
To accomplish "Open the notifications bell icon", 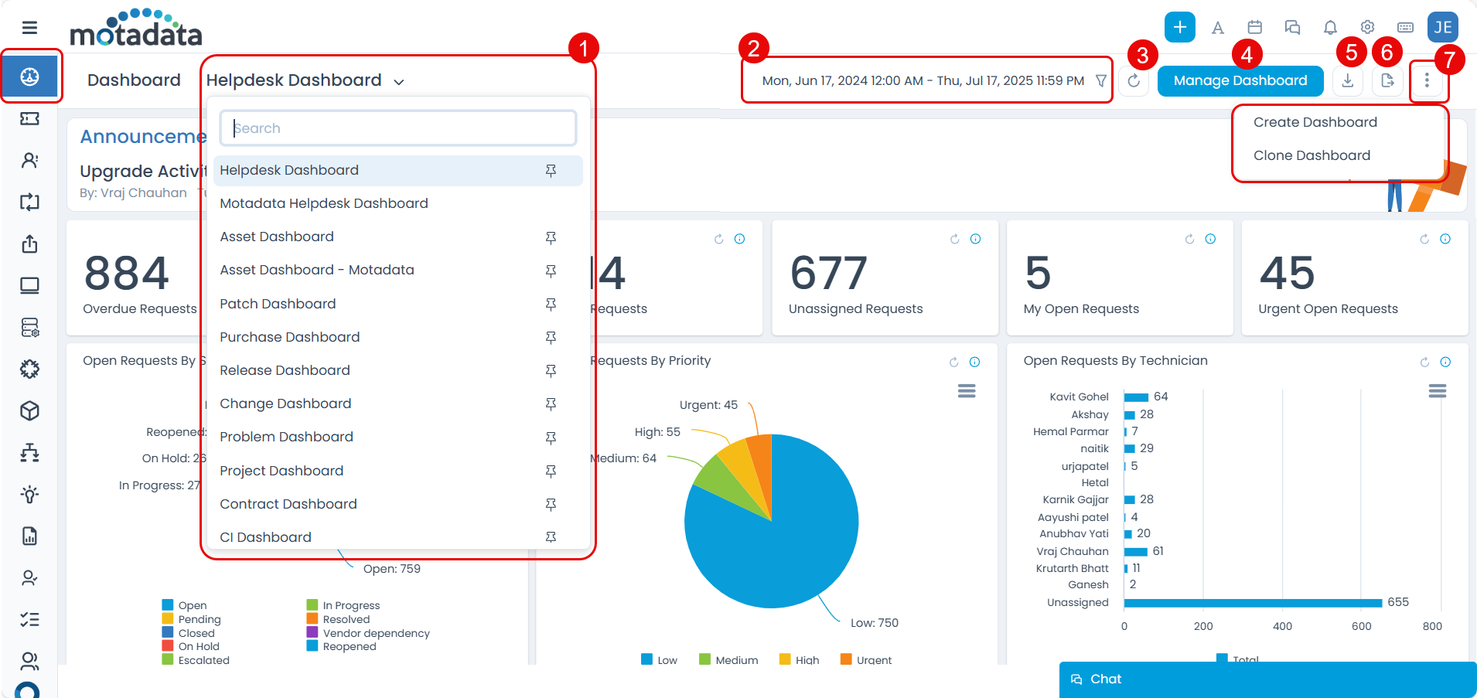I will point(1330,28).
